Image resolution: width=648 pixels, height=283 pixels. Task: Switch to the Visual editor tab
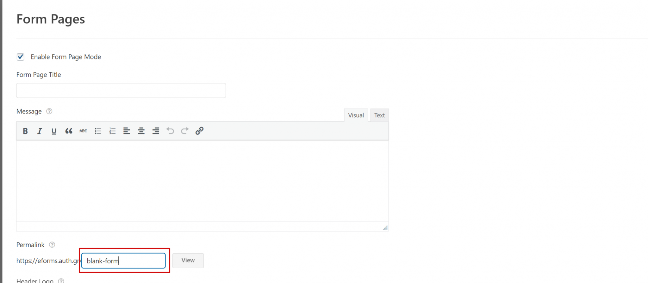tap(356, 115)
